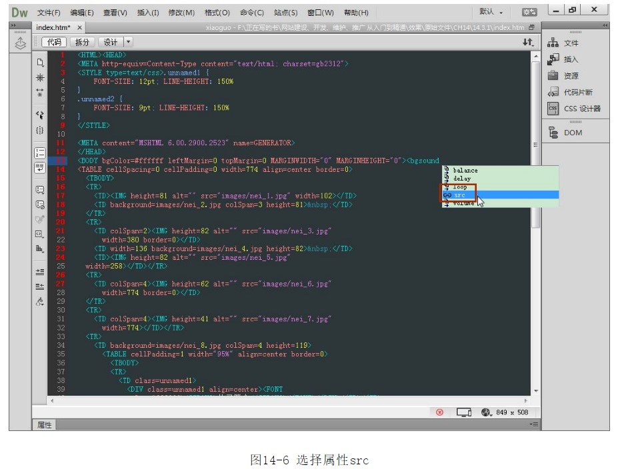
Task: Click the Format Source Code icon
Action: (x=40, y=302)
